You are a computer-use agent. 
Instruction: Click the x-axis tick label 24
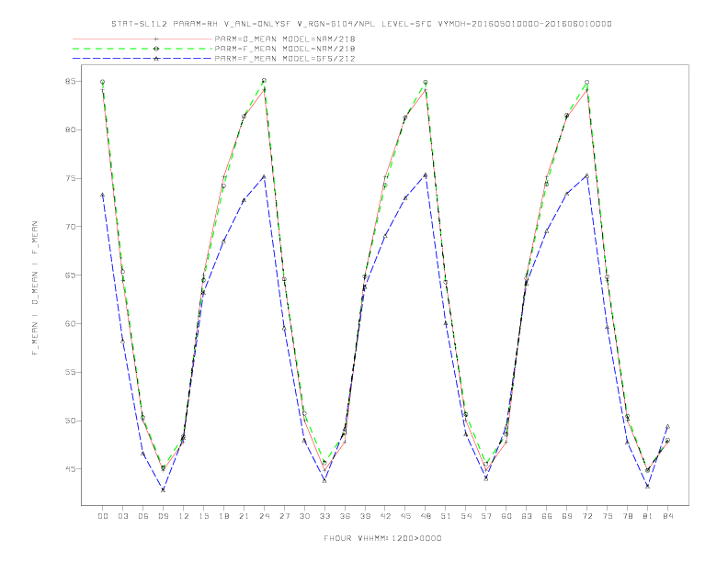pyautogui.click(x=264, y=516)
